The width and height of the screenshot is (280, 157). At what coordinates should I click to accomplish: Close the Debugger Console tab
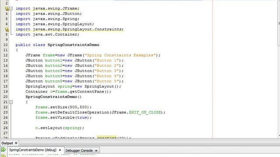tap(96, 150)
